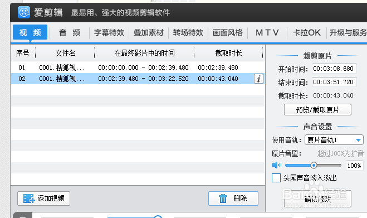Click the volume percentage 100% field
The height and width of the screenshot is (218, 367).
tap(354, 166)
